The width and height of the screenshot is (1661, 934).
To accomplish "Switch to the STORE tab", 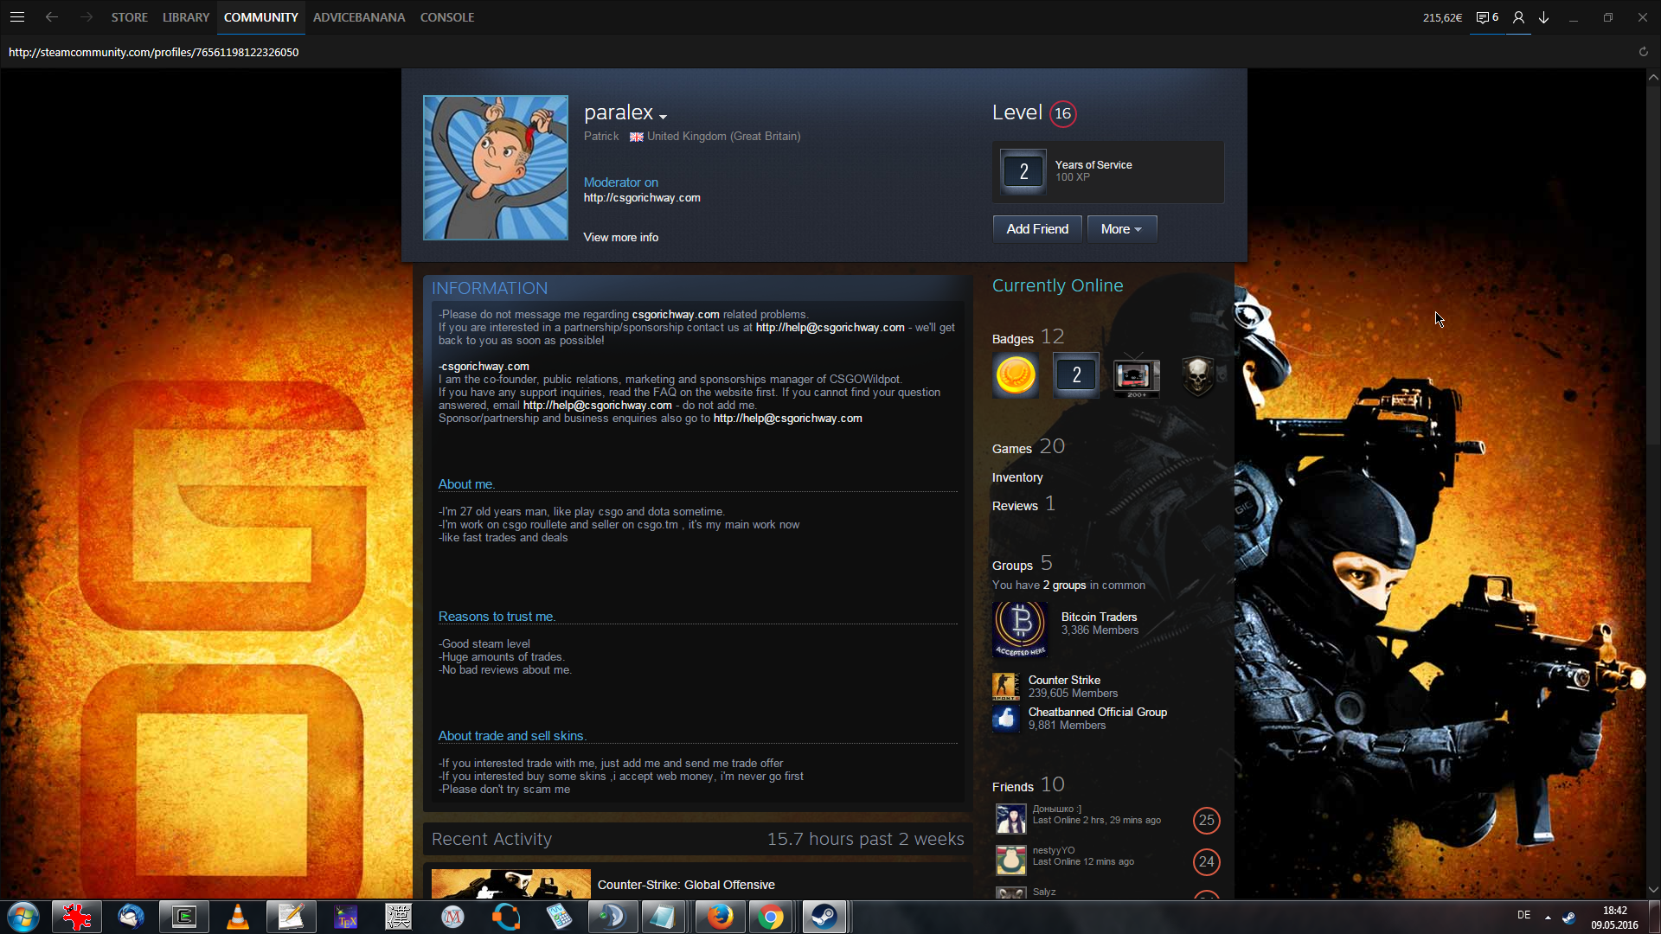I will 129,17.
